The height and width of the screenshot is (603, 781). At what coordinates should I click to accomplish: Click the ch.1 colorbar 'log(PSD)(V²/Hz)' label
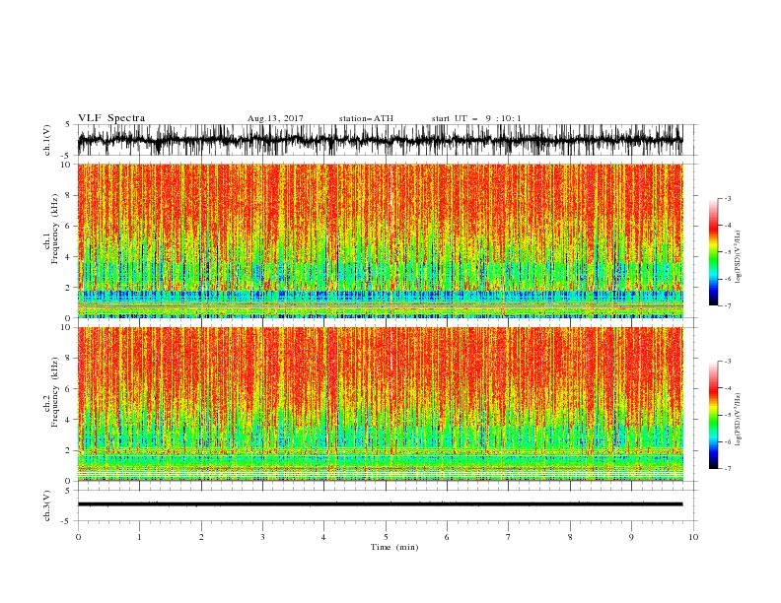(x=739, y=257)
